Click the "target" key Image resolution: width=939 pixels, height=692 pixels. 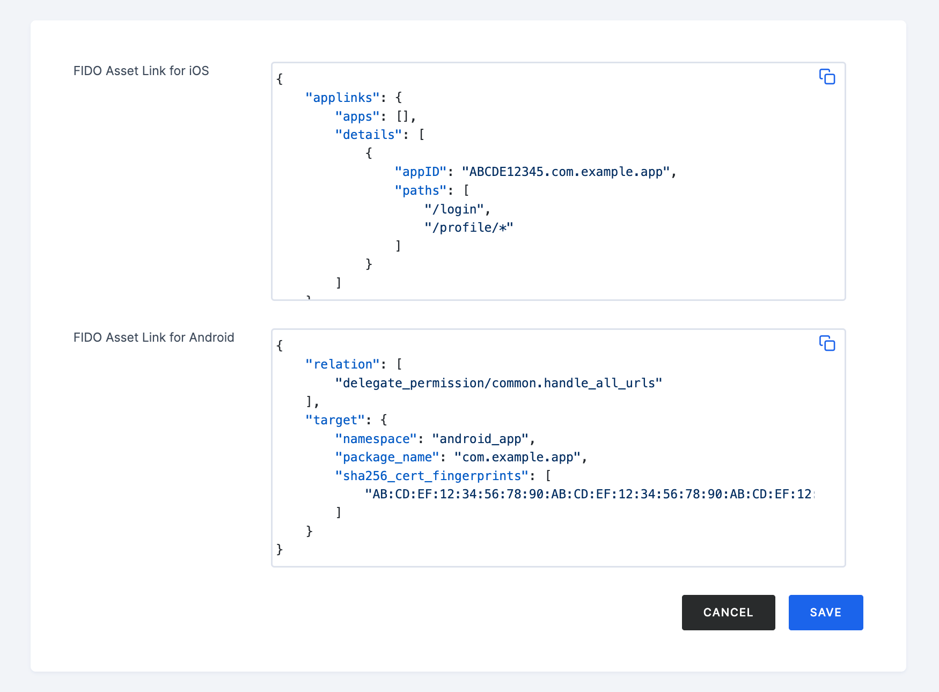click(x=335, y=420)
